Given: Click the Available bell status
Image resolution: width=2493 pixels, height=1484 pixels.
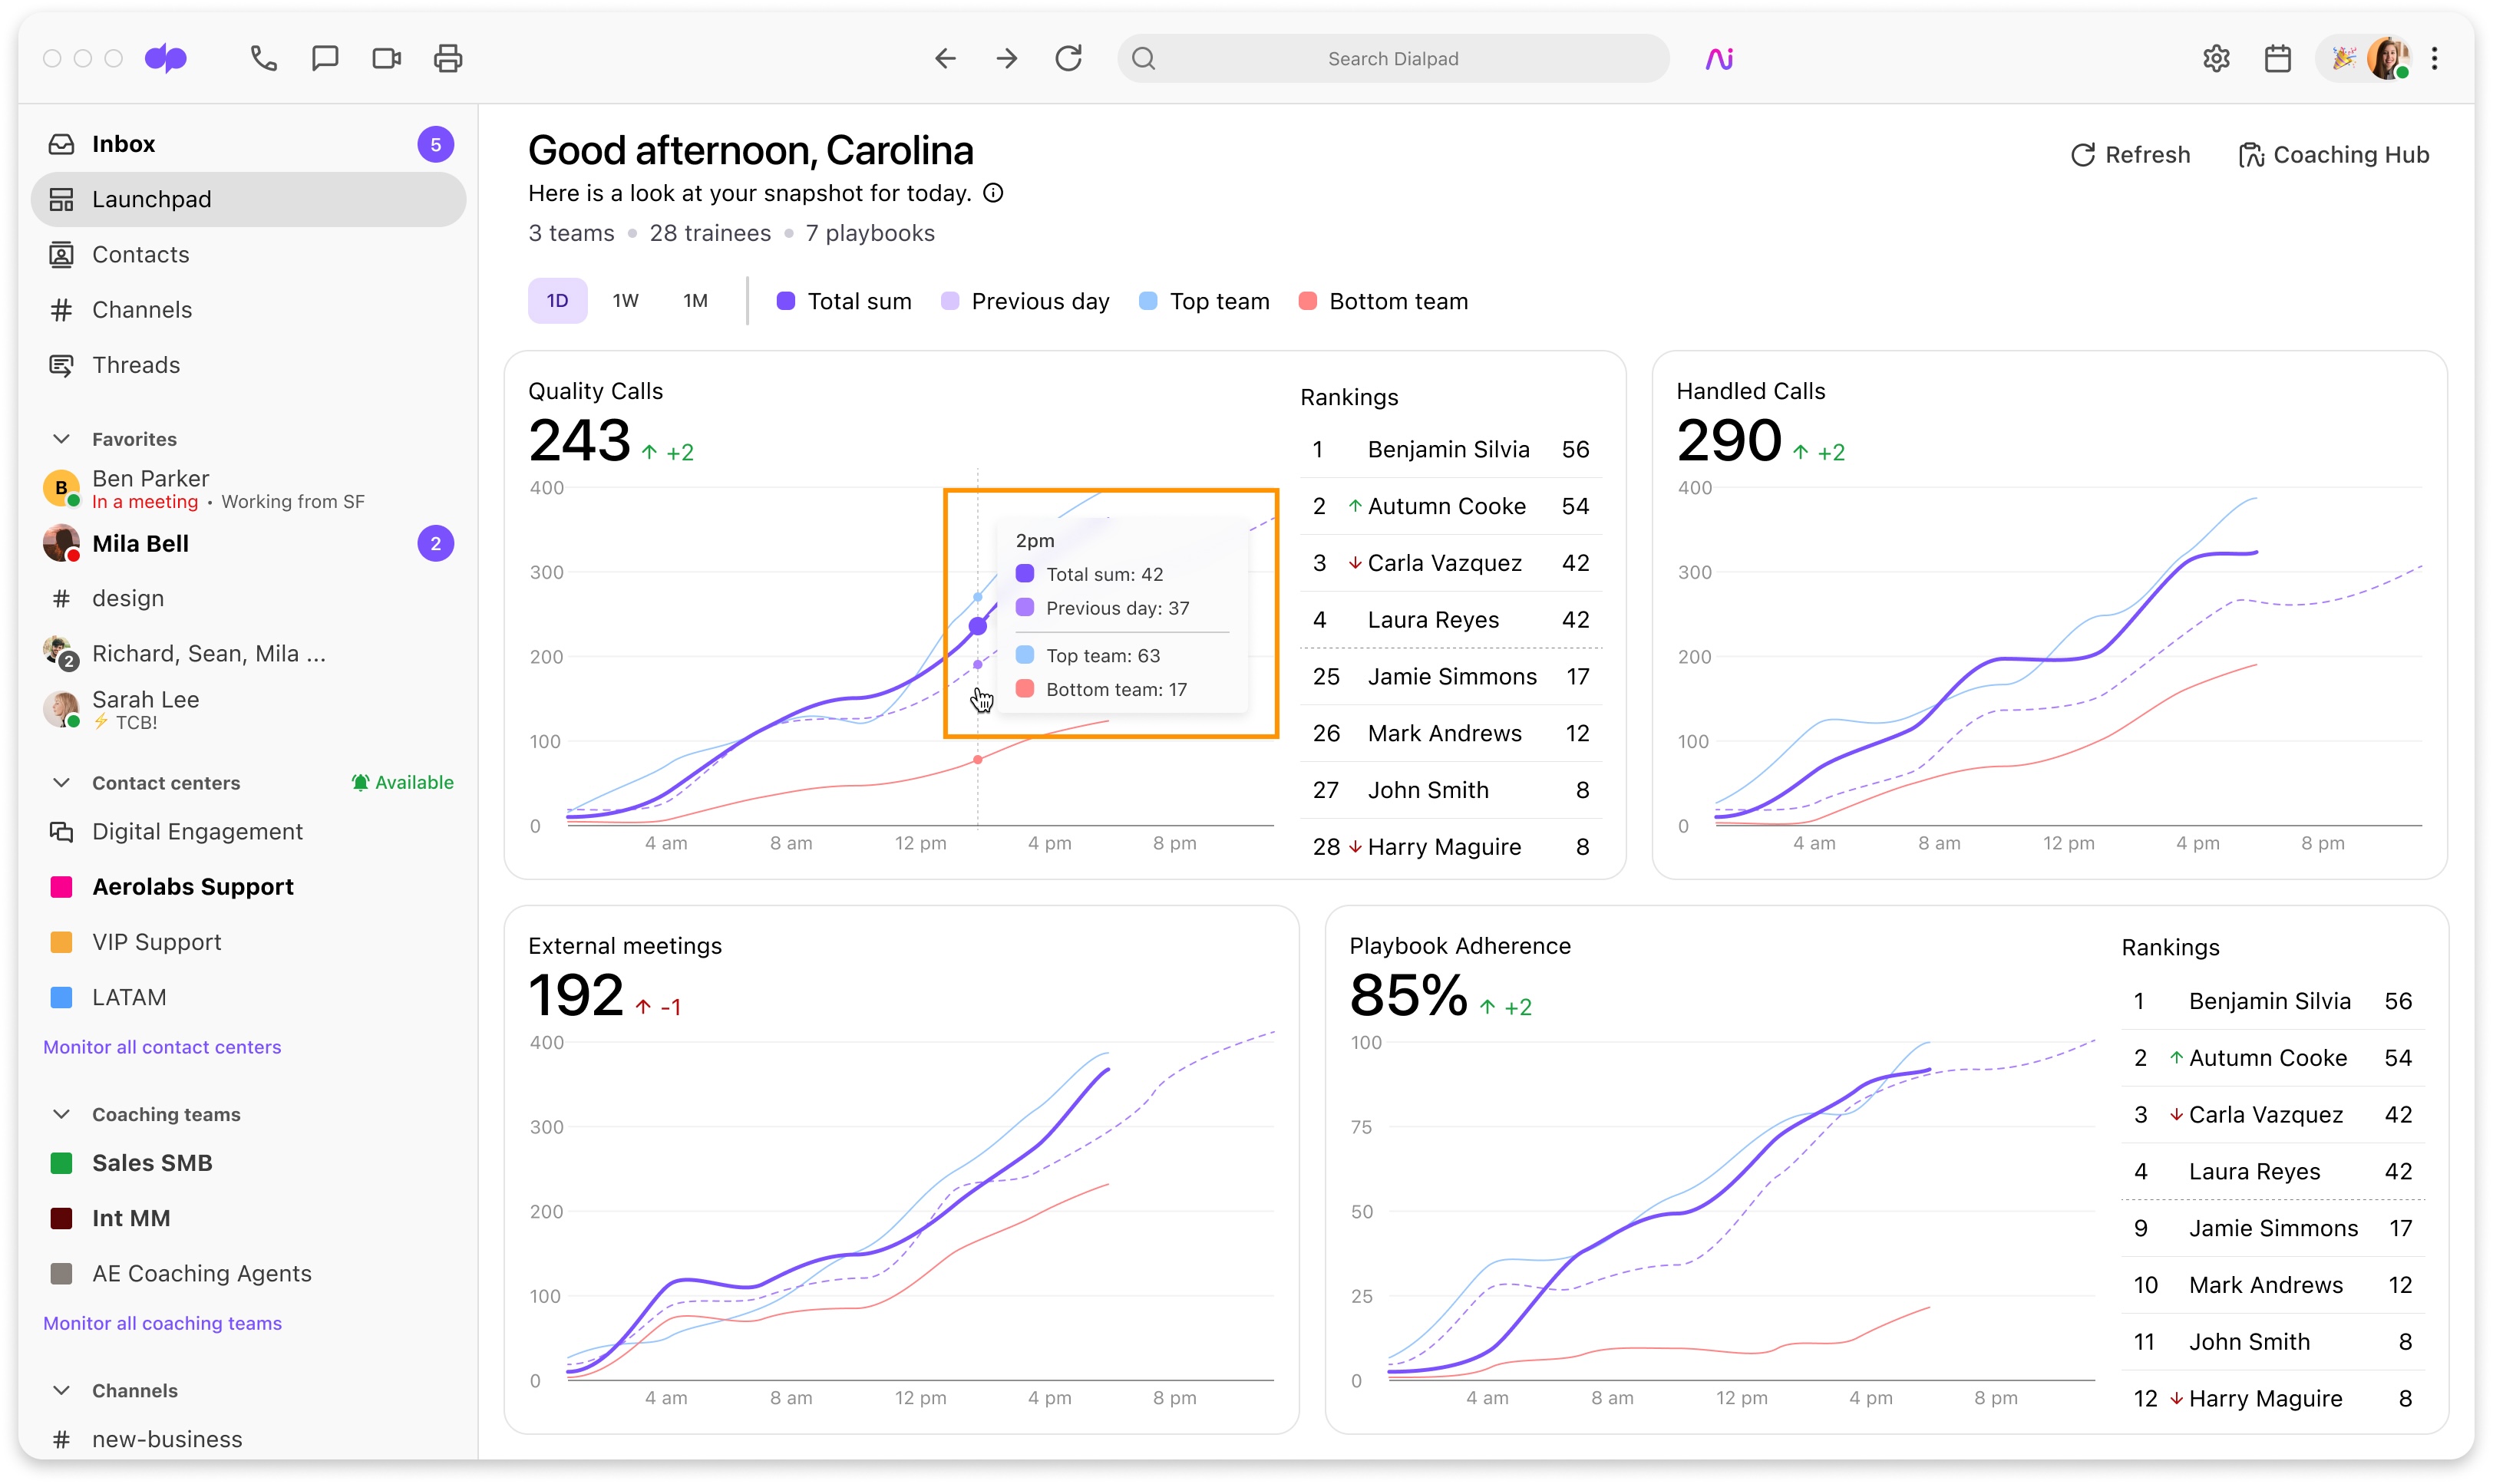Looking at the screenshot, I should [x=402, y=782].
